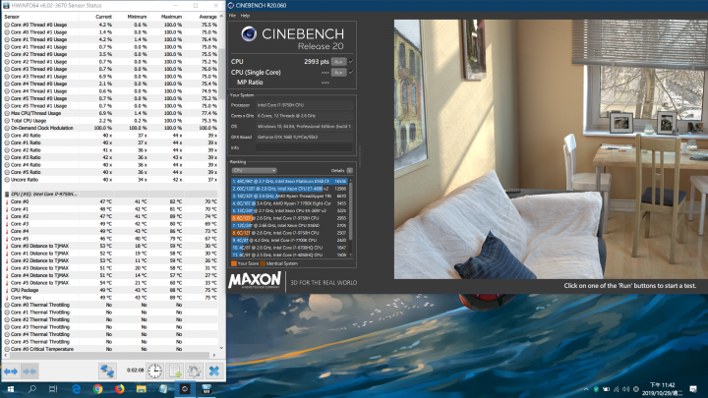Click the Maximum column header in HWiNFO
This screenshot has height=398, width=708.
point(171,17)
